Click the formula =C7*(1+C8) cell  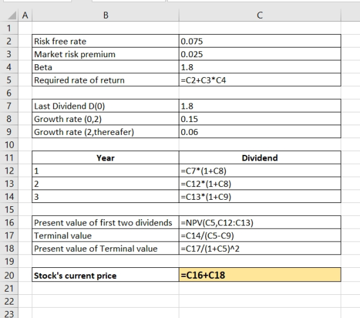coord(260,171)
